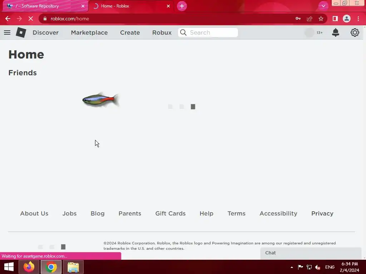Open the Roblox hamburger navigation menu

click(7, 32)
